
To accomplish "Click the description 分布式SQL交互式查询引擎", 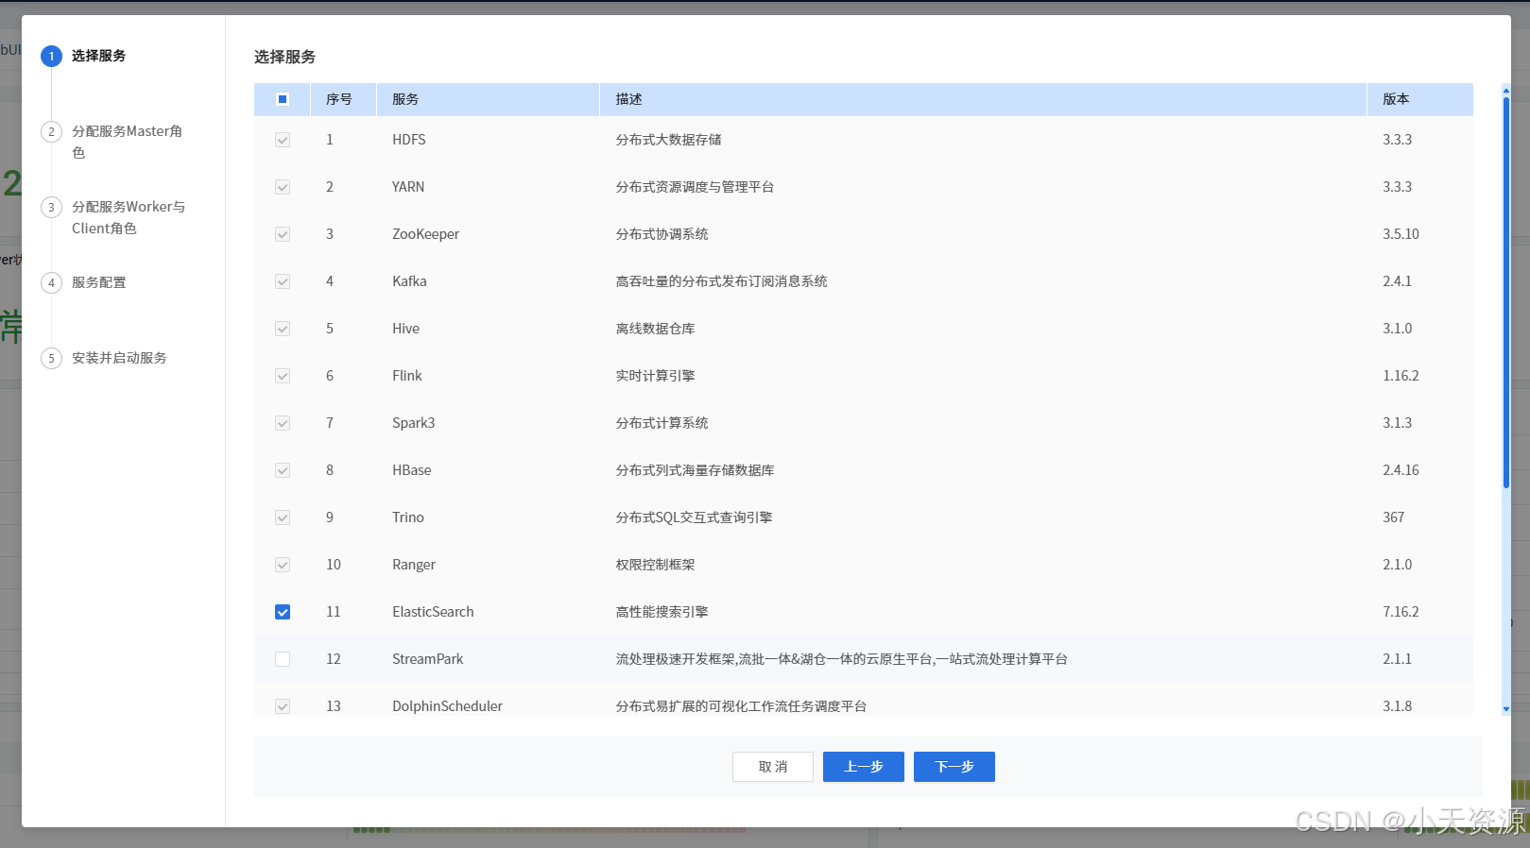I will [x=695, y=517].
